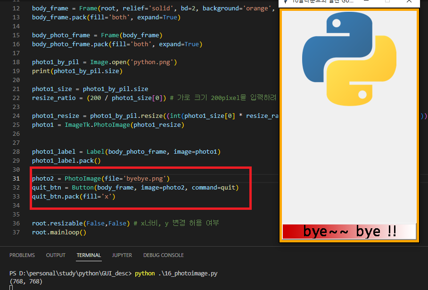Click body_photo_frame = Frame(body_frame) line
The image size is (428, 290).
tap(97, 35)
